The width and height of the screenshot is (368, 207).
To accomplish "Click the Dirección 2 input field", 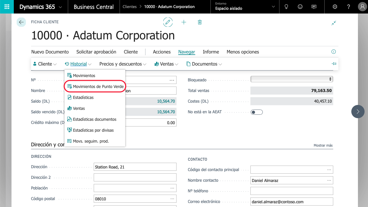I will 135,177.
